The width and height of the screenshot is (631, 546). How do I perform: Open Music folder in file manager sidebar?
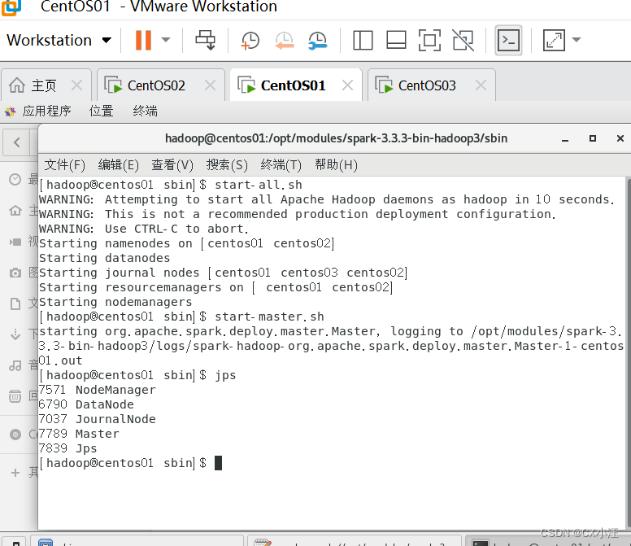15,365
